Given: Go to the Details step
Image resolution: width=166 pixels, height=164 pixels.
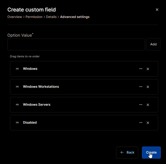Looking at the screenshot, I should pyautogui.click(x=51, y=17).
